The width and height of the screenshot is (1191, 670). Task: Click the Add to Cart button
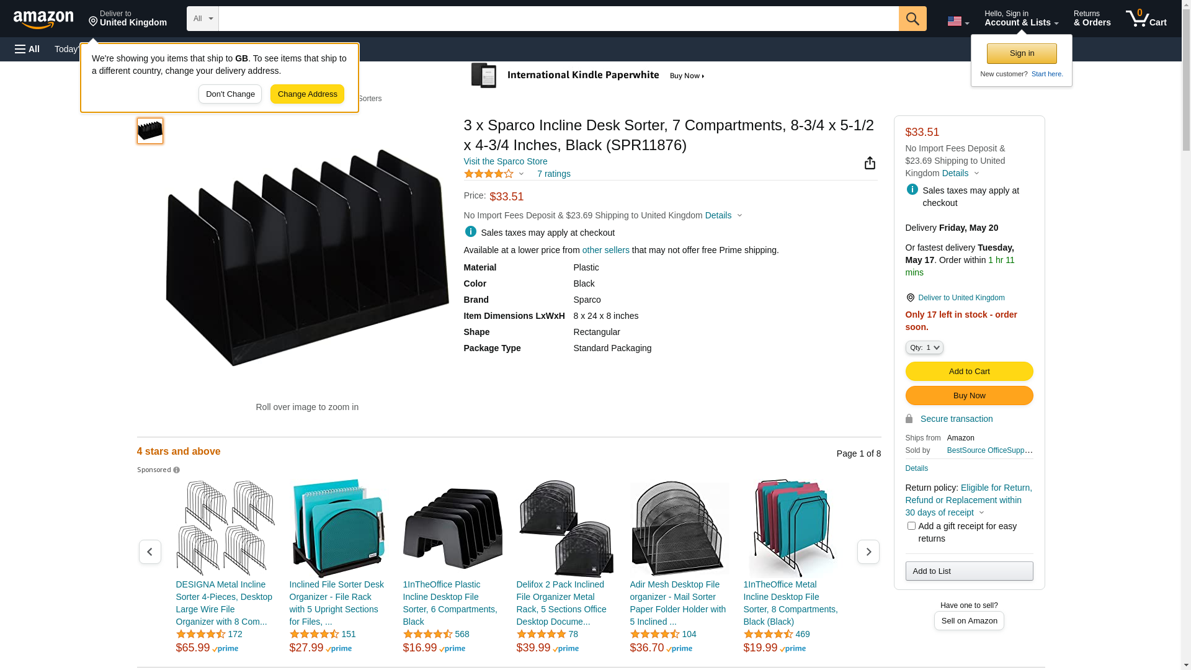click(969, 371)
